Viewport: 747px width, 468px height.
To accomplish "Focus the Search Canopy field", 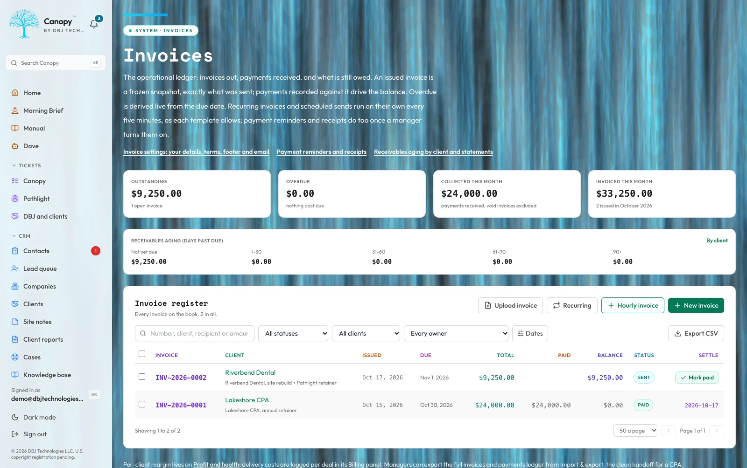I will pyautogui.click(x=56, y=63).
